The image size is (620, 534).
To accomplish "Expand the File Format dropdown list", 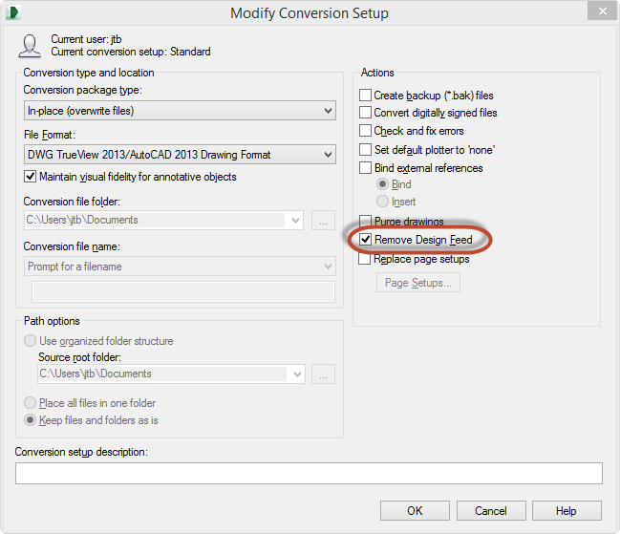I will (180, 155).
